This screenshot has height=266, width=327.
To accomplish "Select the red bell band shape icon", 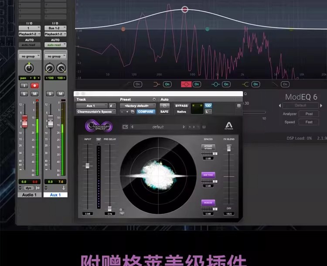I will (186, 84).
